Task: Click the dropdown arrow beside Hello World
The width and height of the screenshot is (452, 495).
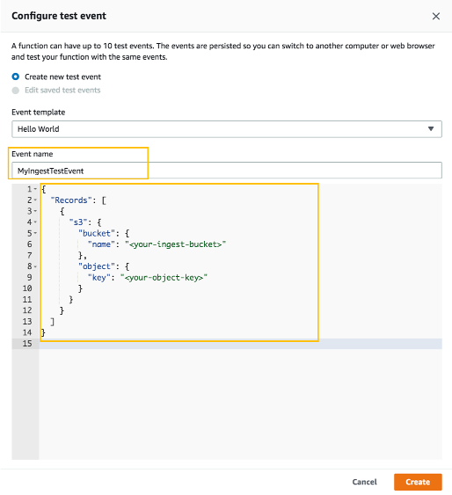Action: pyautogui.click(x=431, y=128)
